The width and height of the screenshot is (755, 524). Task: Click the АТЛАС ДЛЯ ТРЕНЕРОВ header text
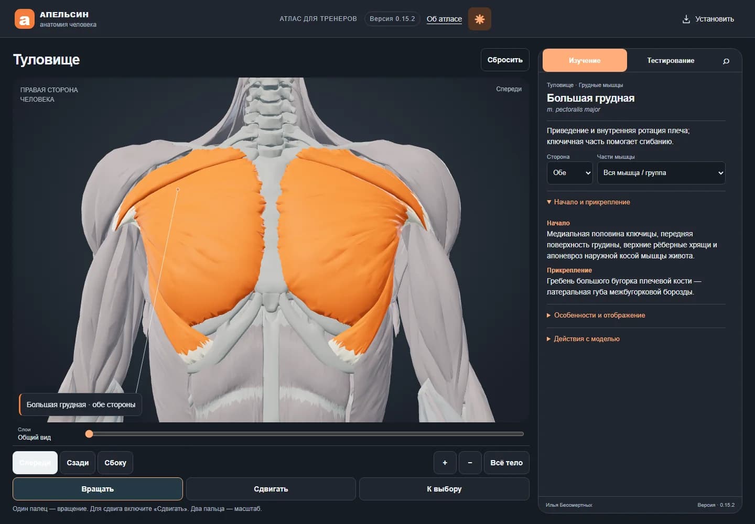(318, 19)
